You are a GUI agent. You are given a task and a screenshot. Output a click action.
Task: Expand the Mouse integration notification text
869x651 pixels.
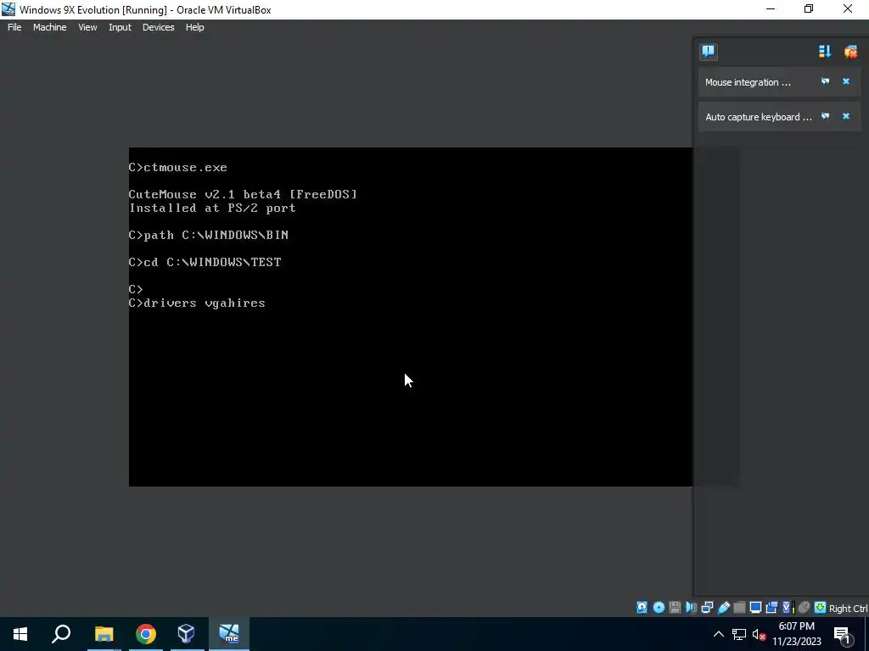(748, 82)
